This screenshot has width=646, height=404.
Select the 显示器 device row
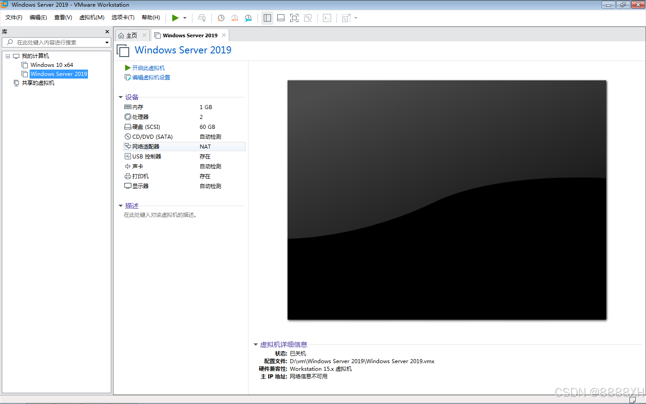point(184,186)
